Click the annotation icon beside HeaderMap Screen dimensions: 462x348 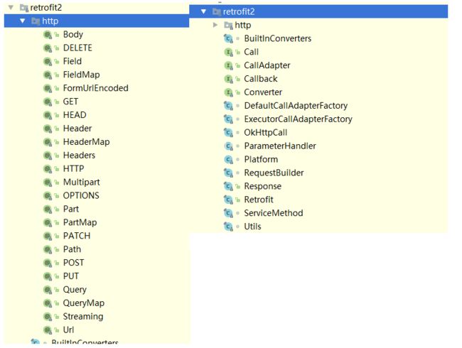pyautogui.click(x=48, y=142)
